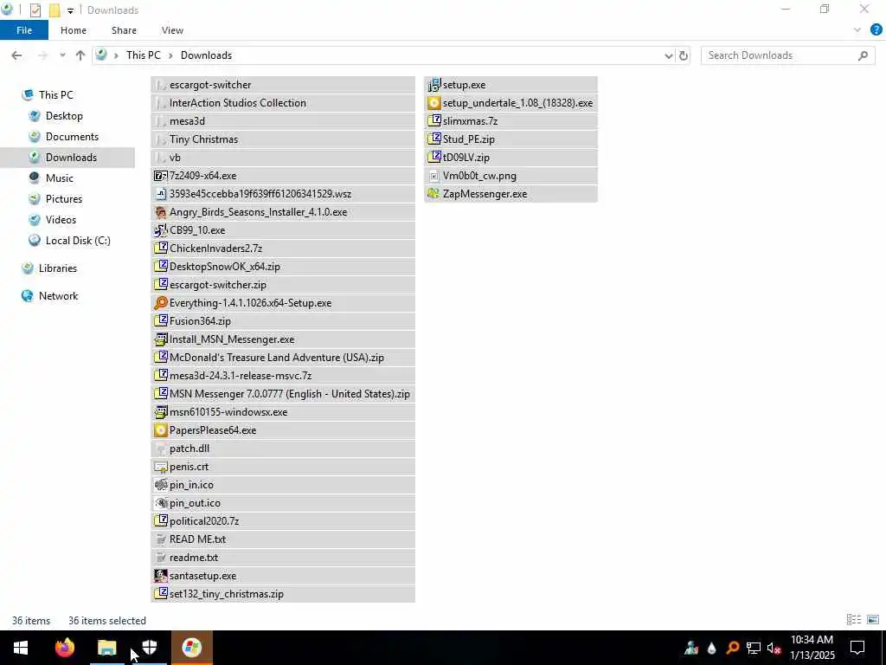886x665 pixels.
Task: Select the slimxmas.7z file
Action: coord(510,121)
